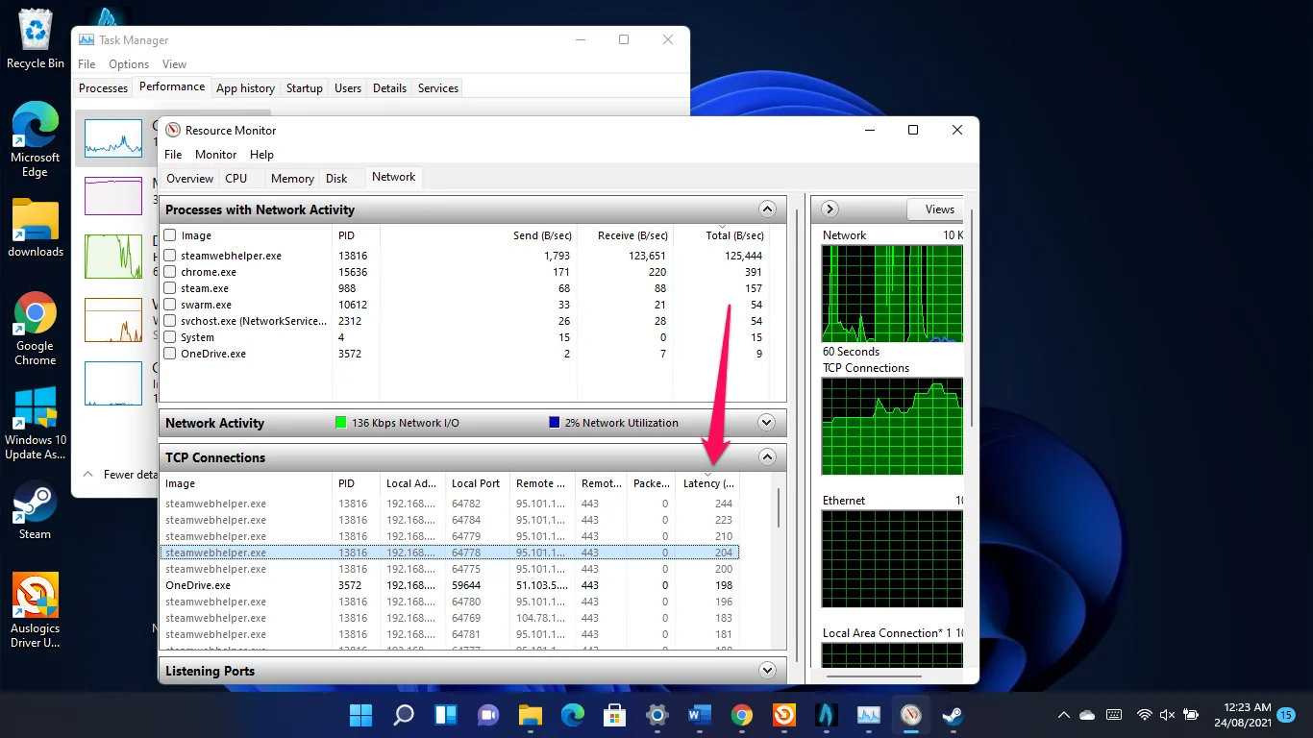Sort TCP connections by Latency column
The width and height of the screenshot is (1313, 738).
708,483
